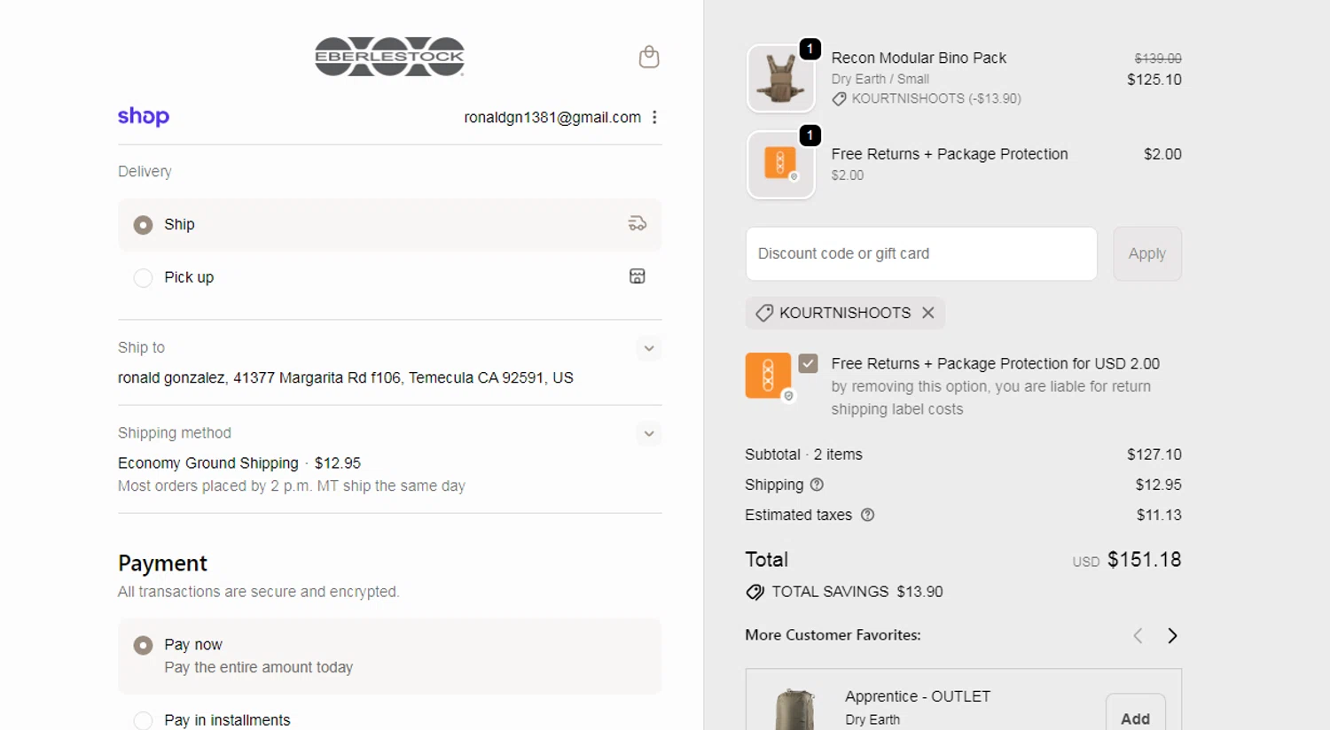This screenshot has height=730, width=1330.
Task: Select Pay now payment option
Action: pyautogui.click(x=143, y=646)
